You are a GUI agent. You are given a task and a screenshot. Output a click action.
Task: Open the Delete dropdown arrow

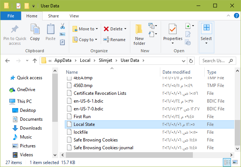point(125,29)
